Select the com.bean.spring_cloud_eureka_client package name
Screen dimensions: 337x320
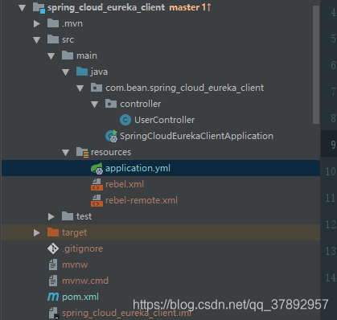pos(185,88)
